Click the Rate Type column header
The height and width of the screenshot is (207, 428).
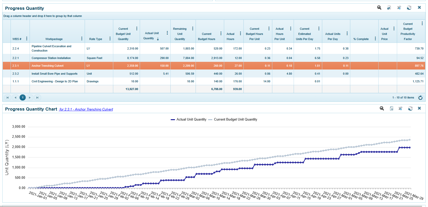tap(96, 39)
